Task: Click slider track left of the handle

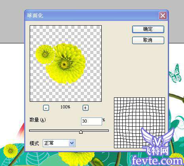Action: pyautogui.click(x=54, y=131)
